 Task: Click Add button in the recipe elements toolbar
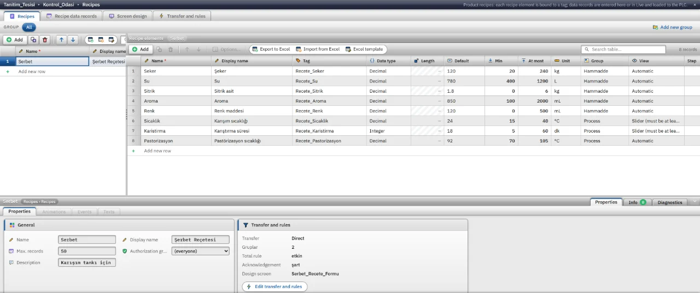[140, 49]
